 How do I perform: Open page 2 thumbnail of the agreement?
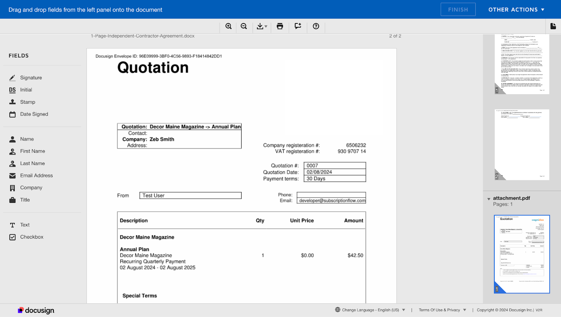point(522,145)
